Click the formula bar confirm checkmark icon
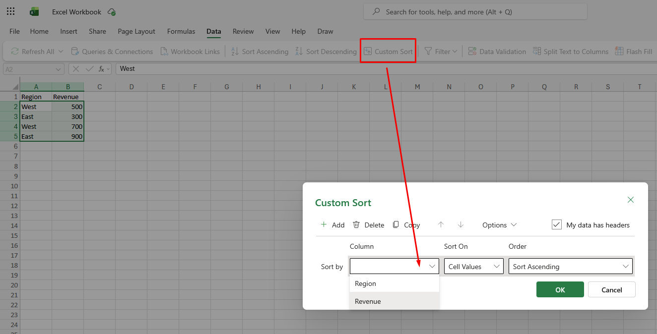657x334 pixels. (89, 69)
